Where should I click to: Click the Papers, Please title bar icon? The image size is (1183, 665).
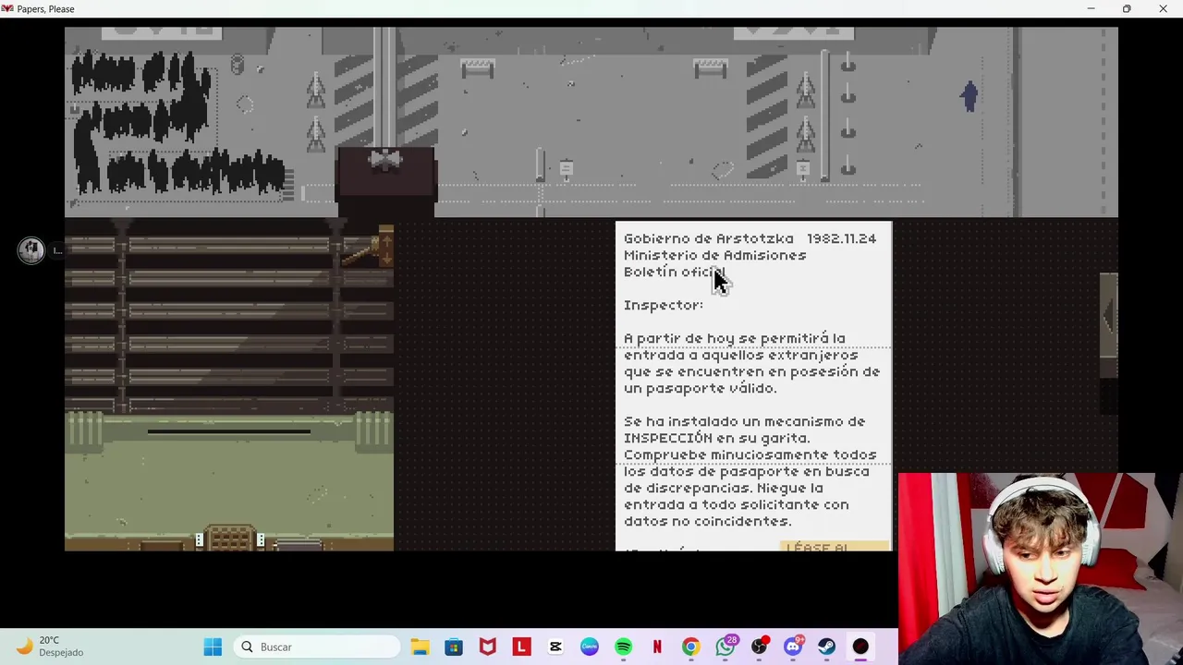pyautogui.click(x=8, y=8)
